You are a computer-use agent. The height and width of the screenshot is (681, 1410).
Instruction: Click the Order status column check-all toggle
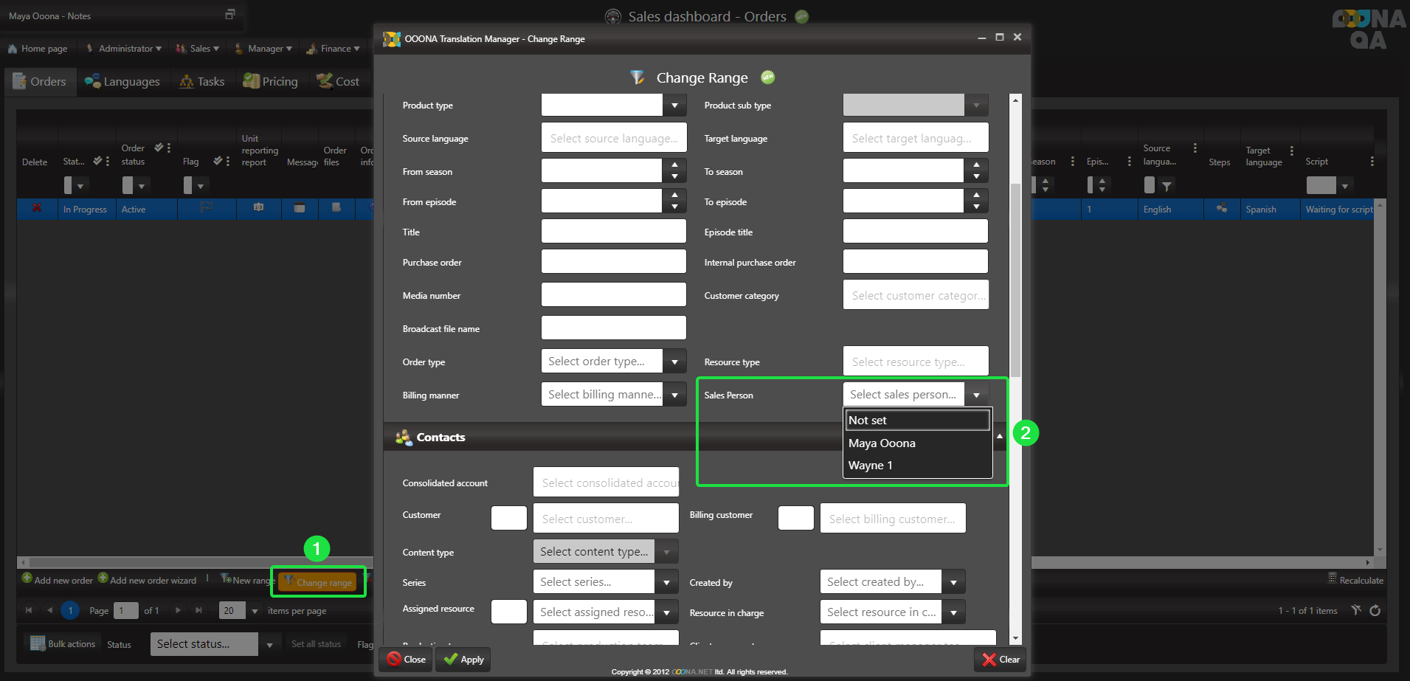pos(159,148)
